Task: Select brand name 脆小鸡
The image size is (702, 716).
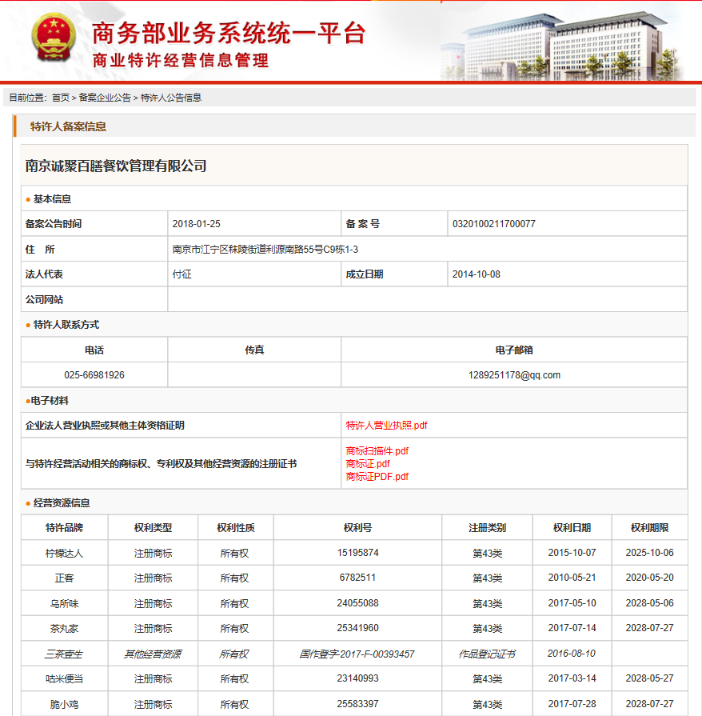Action: pyautogui.click(x=64, y=705)
